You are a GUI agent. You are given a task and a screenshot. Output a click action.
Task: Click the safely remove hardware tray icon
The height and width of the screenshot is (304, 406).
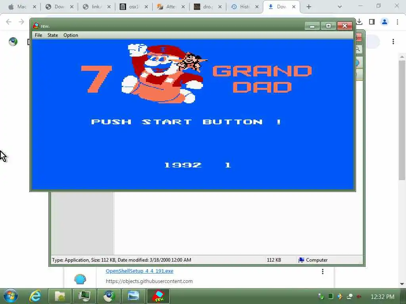pos(321,296)
